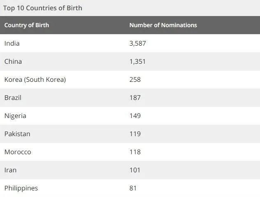This screenshot has width=260, height=197.
Task: Select the Korea (South Korea) cell
Action: 35,80
